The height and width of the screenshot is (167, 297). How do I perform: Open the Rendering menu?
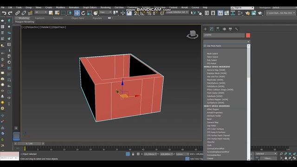[x=105, y=7]
